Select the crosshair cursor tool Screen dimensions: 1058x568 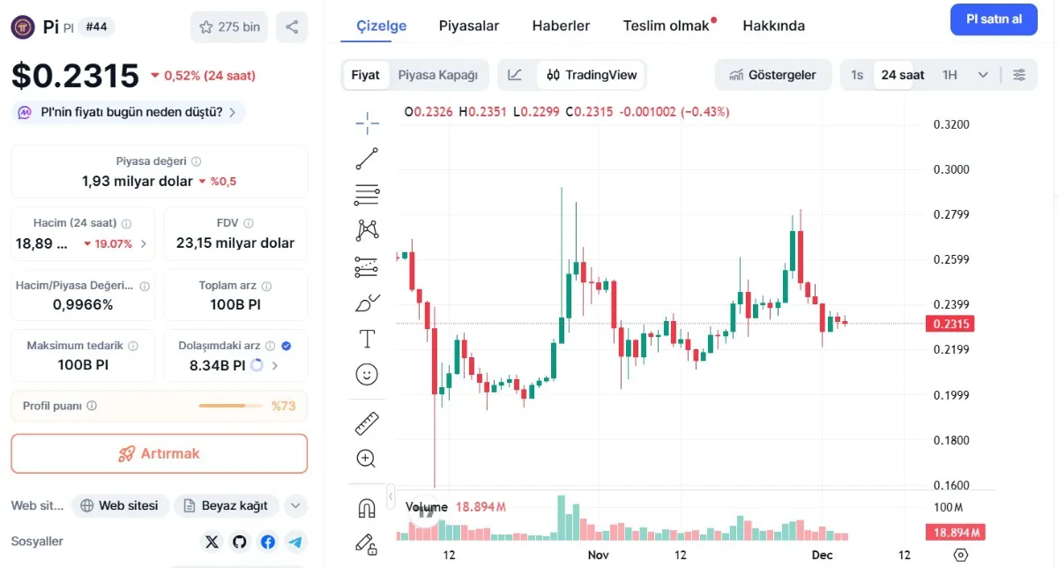point(367,123)
